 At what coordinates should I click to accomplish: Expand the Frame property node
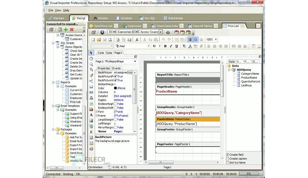coord(97,115)
